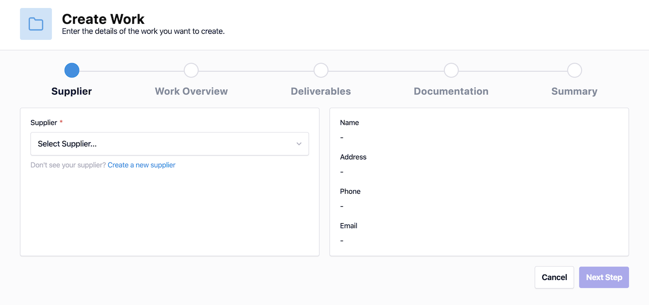Image resolution: width=649 pixels, height=305 pixels.
Task: Select the Summary step circle
Action: (575, 70)
